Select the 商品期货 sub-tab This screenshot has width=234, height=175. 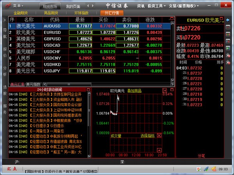pos(51,13)
